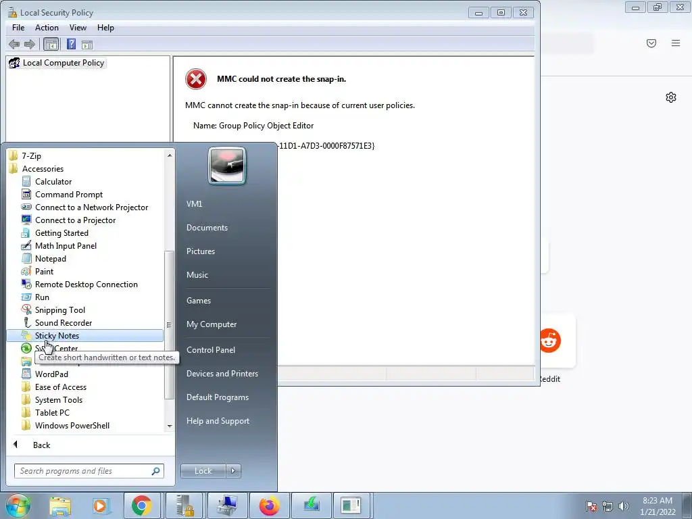Click the user account picture

[227, 166]
